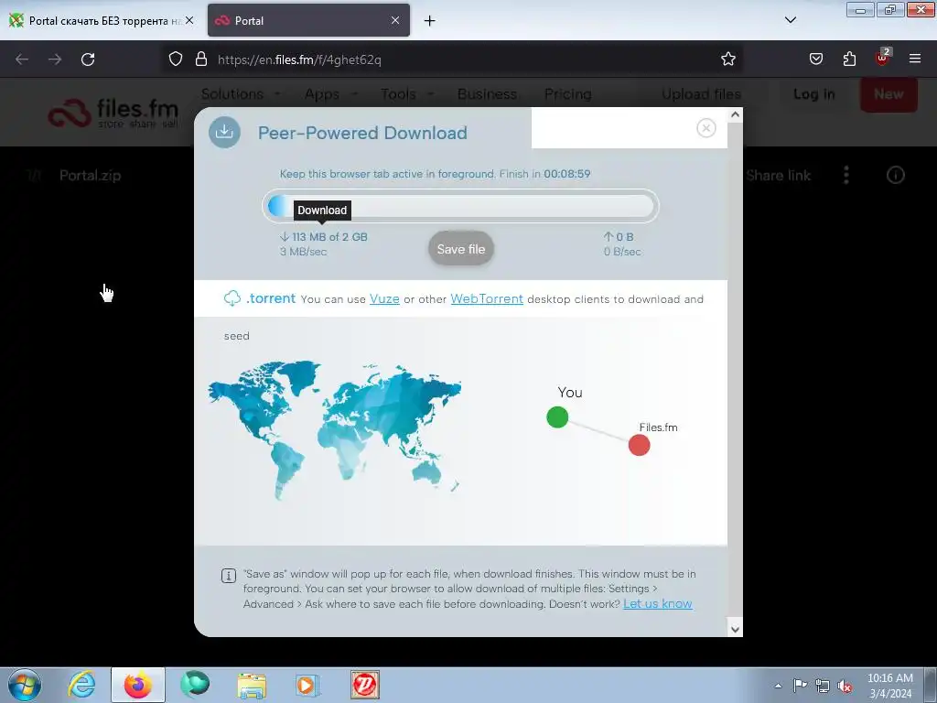
Task: Click the round download icon in dialog header
Action: tap(225, 132)
